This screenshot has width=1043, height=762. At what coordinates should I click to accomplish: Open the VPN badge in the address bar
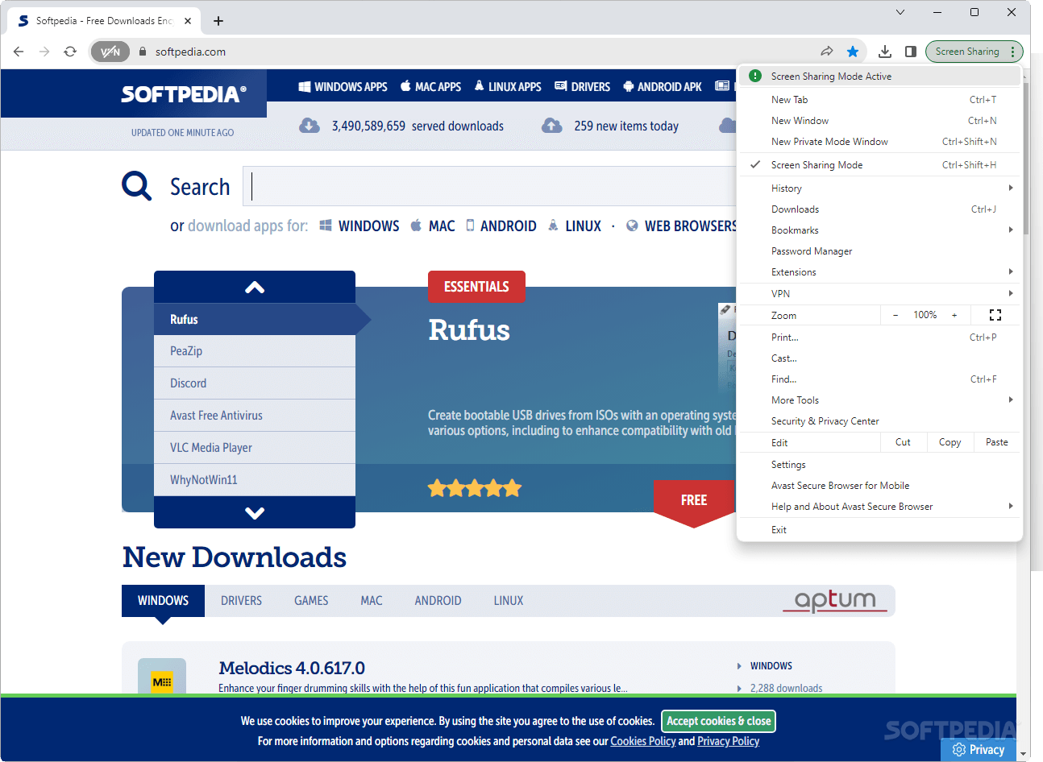(110, 51)
